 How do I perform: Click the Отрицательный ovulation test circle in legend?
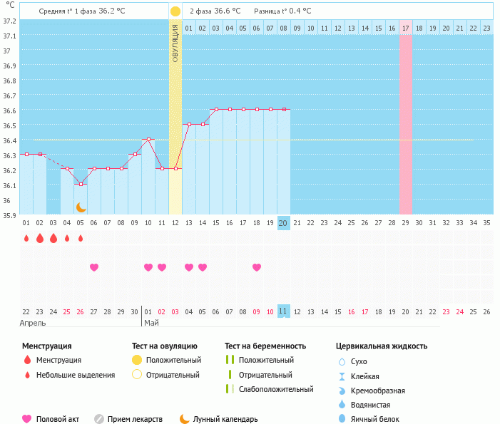point(137,374)
